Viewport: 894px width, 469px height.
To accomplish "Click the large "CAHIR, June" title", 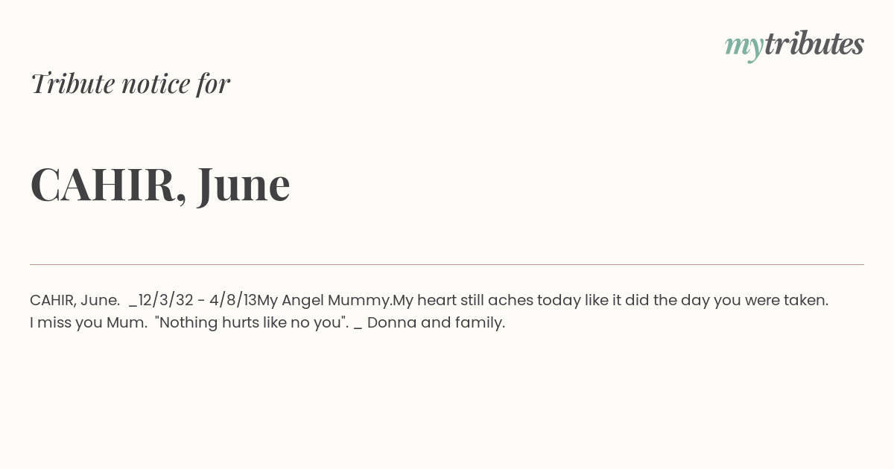I will [160, 185].
